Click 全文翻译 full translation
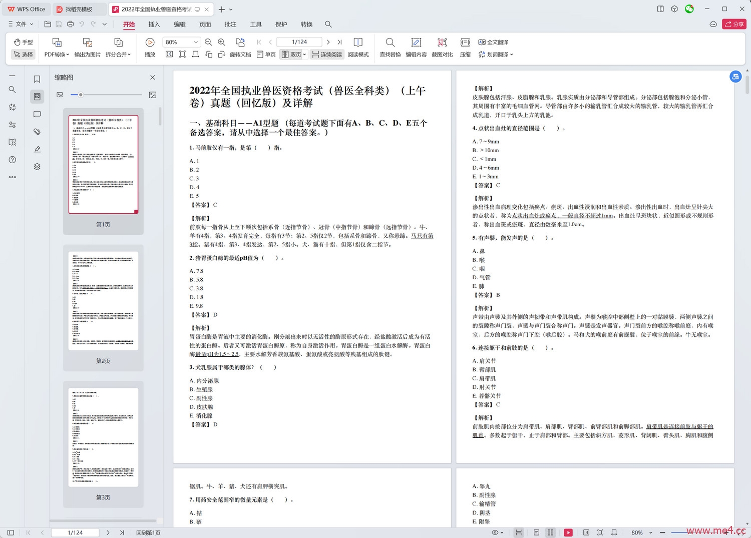This screenshot has width=751, height=538. [x=493, y=42]
